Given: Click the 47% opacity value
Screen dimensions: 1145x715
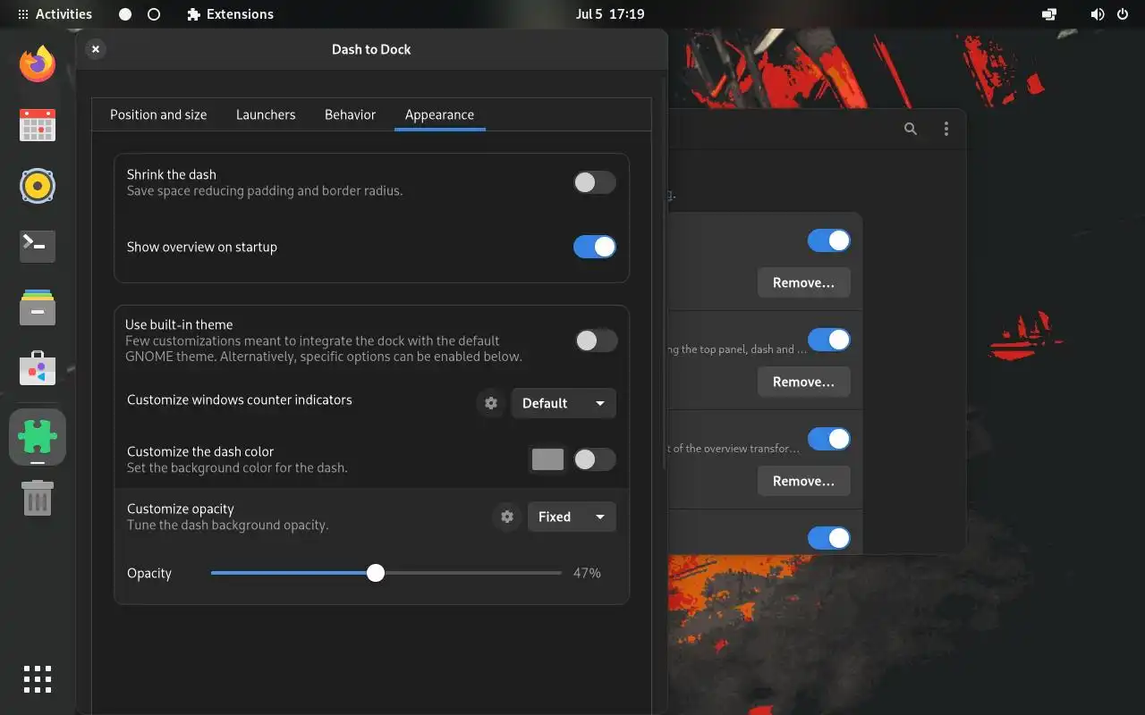Looking at the screenshot, I should click(587, 573).
